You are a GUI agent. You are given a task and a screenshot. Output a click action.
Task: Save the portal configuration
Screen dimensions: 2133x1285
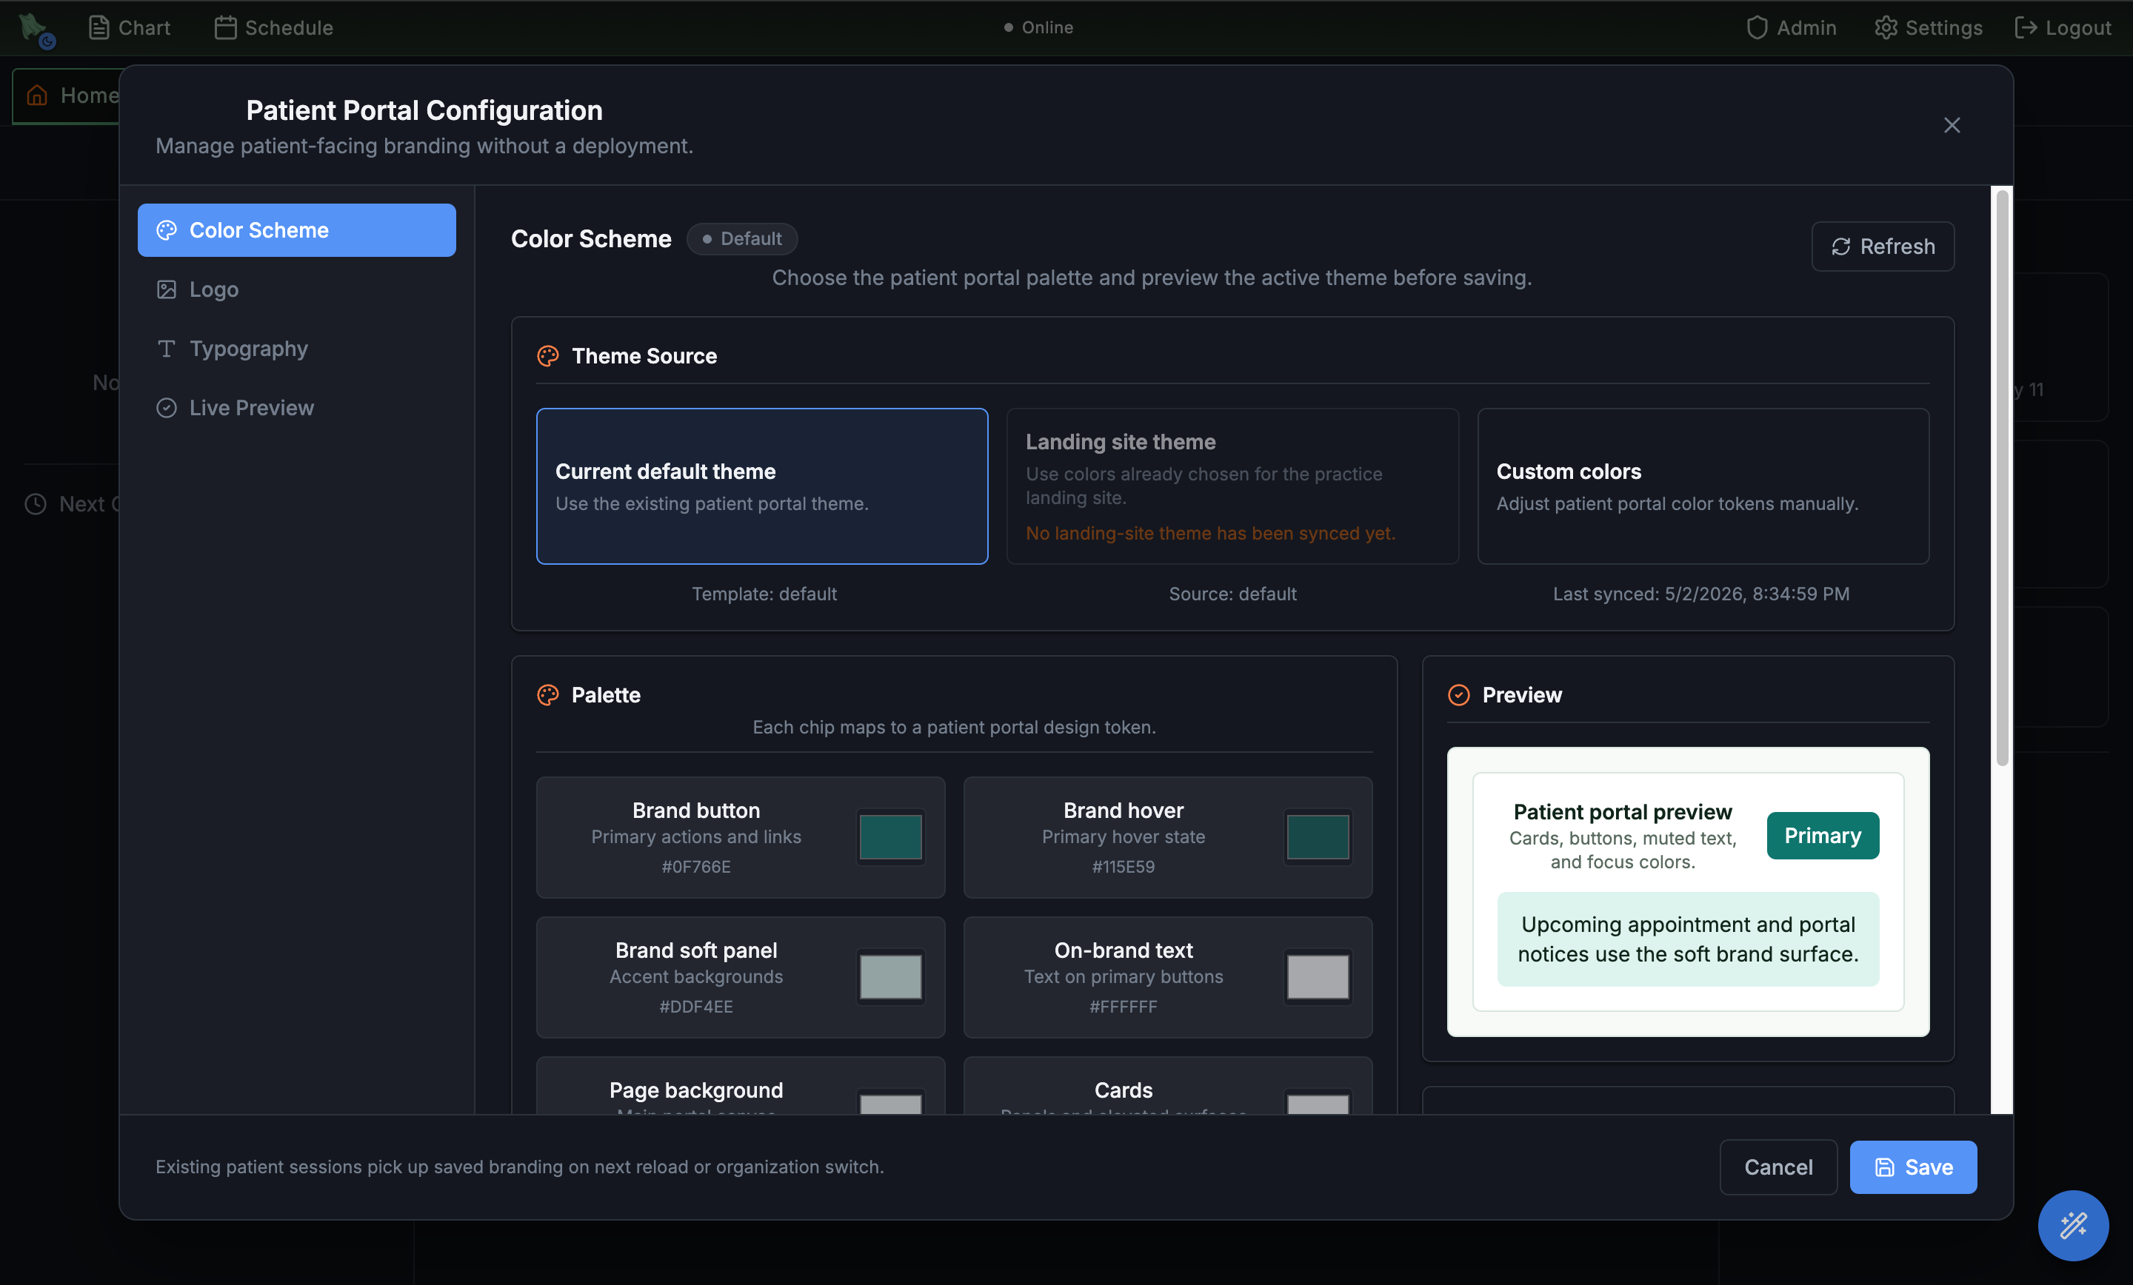point(1912,1167)
